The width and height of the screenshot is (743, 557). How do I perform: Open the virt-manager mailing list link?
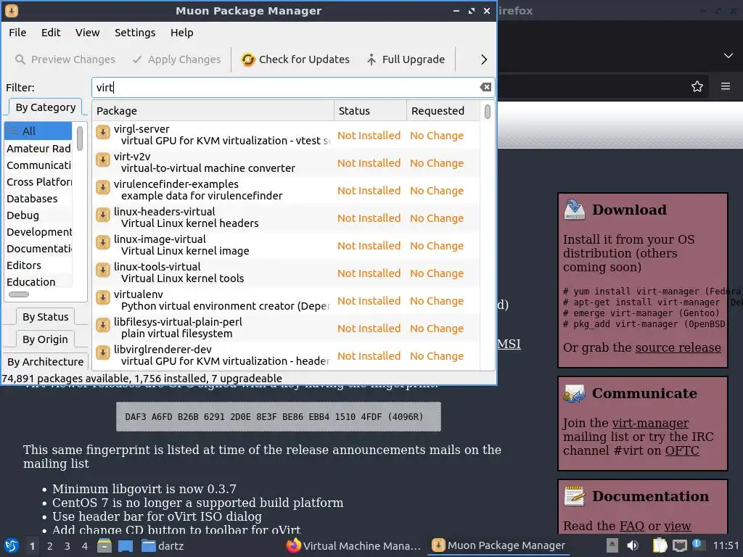click(x=650, y=423)
